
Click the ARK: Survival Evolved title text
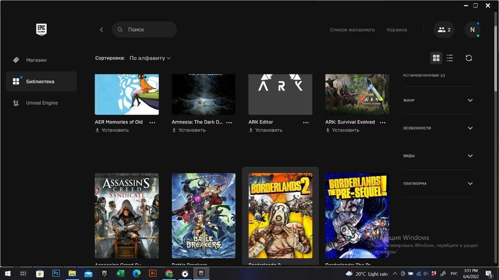pos(350,122)
